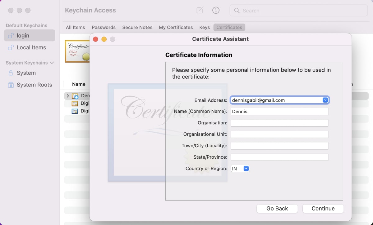Expand the first certificate row

pyautogui.click(x=68, y=96)
